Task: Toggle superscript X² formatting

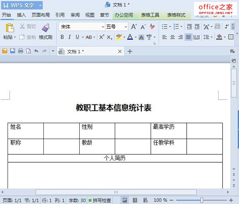Action: 102,37
